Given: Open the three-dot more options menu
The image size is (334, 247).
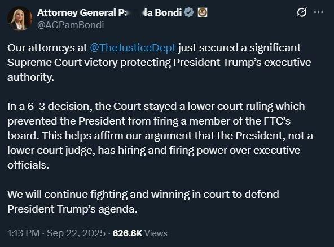Looking at the screenshot, I should pos(319,12).
